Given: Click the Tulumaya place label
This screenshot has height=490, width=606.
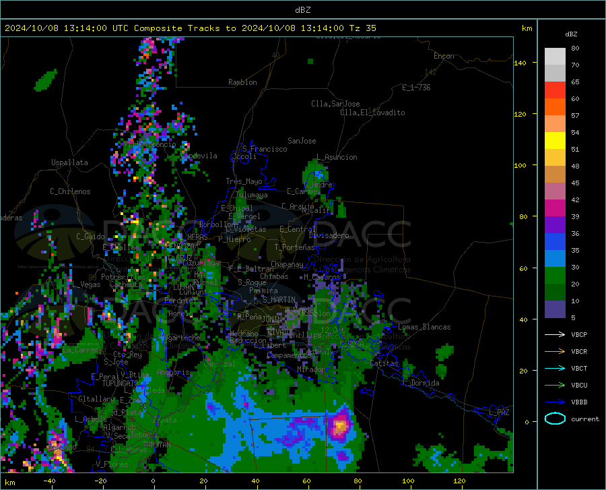Looking at the screenshot, I should pyautogui.click(x=251, y=195).
